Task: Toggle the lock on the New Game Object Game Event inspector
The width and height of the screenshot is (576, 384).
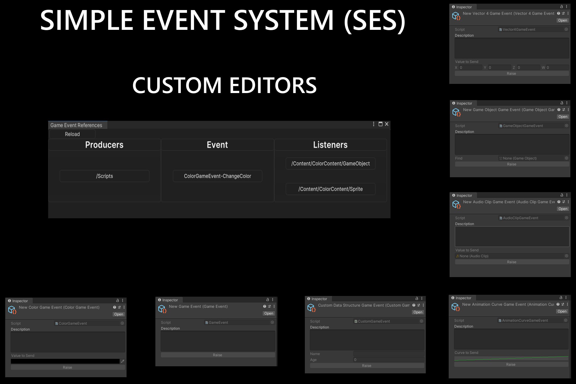Action: 562,103
